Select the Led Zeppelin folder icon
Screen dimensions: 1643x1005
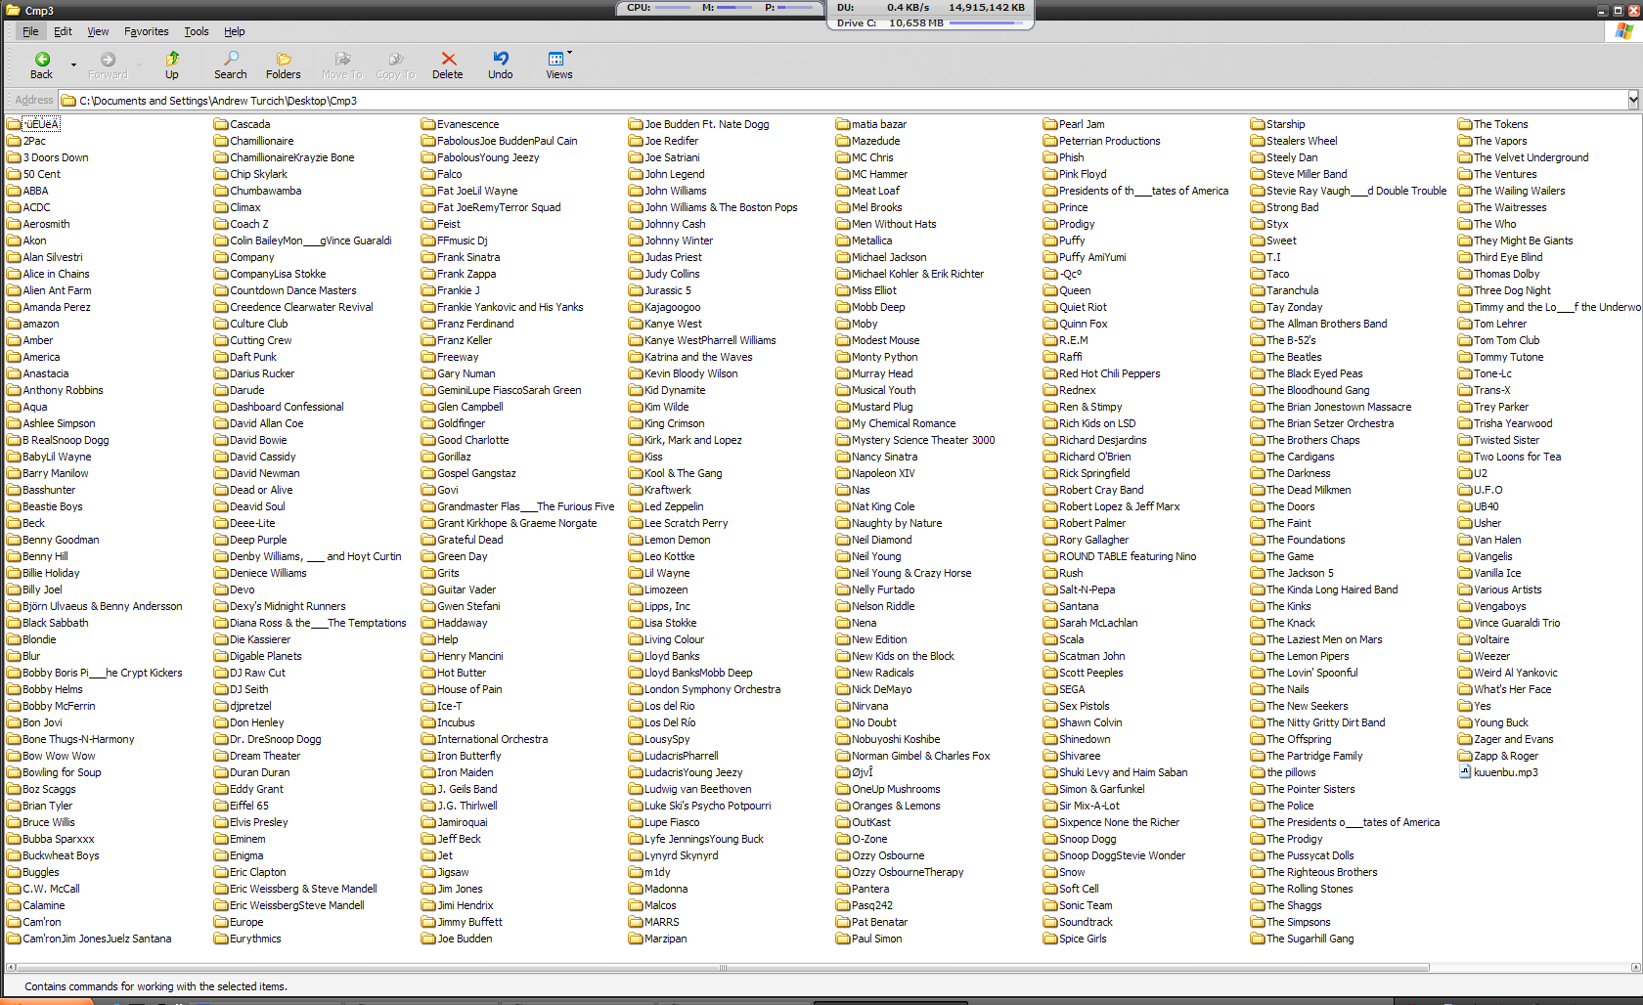point(636,506)
